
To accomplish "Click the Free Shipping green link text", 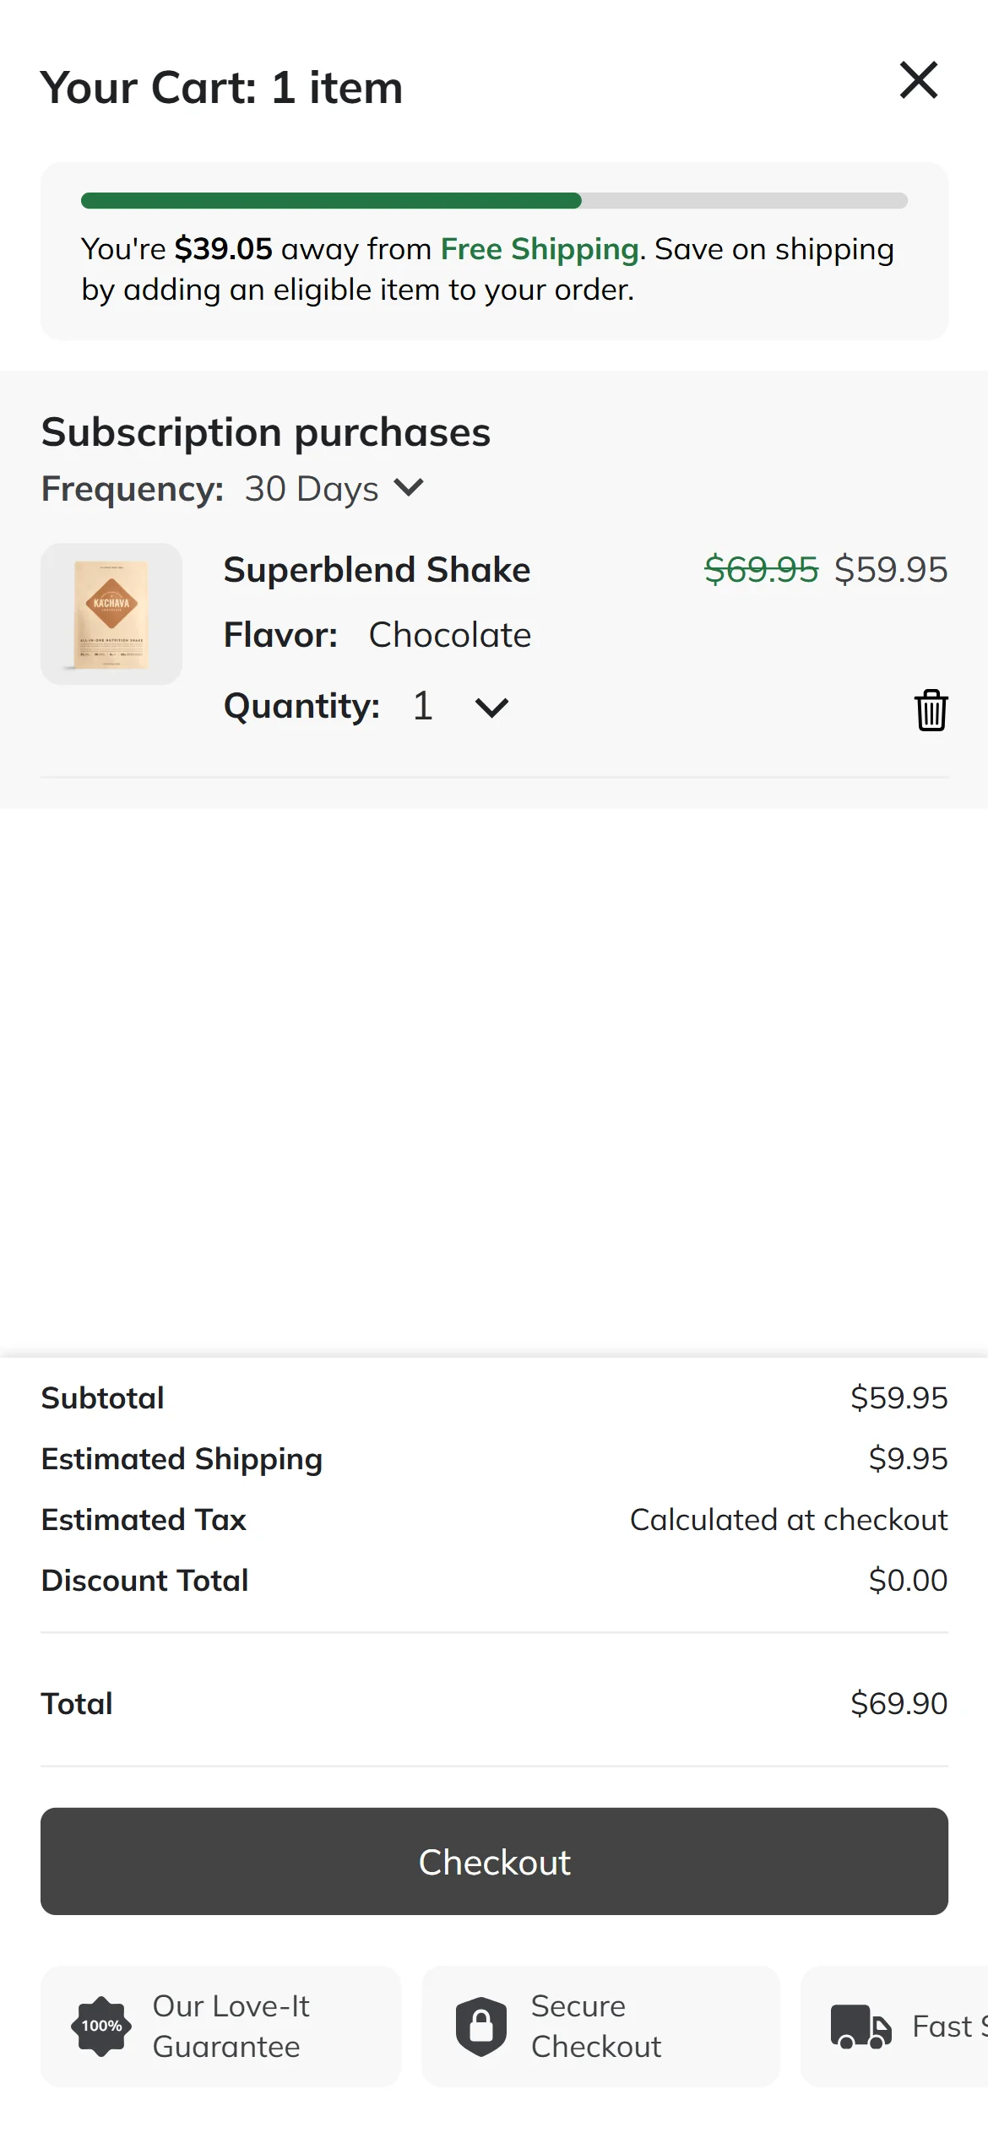I will pos(539,249).
